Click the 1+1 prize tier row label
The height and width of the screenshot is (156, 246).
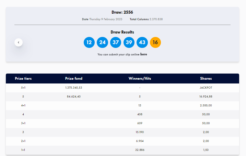click(23, 150)
